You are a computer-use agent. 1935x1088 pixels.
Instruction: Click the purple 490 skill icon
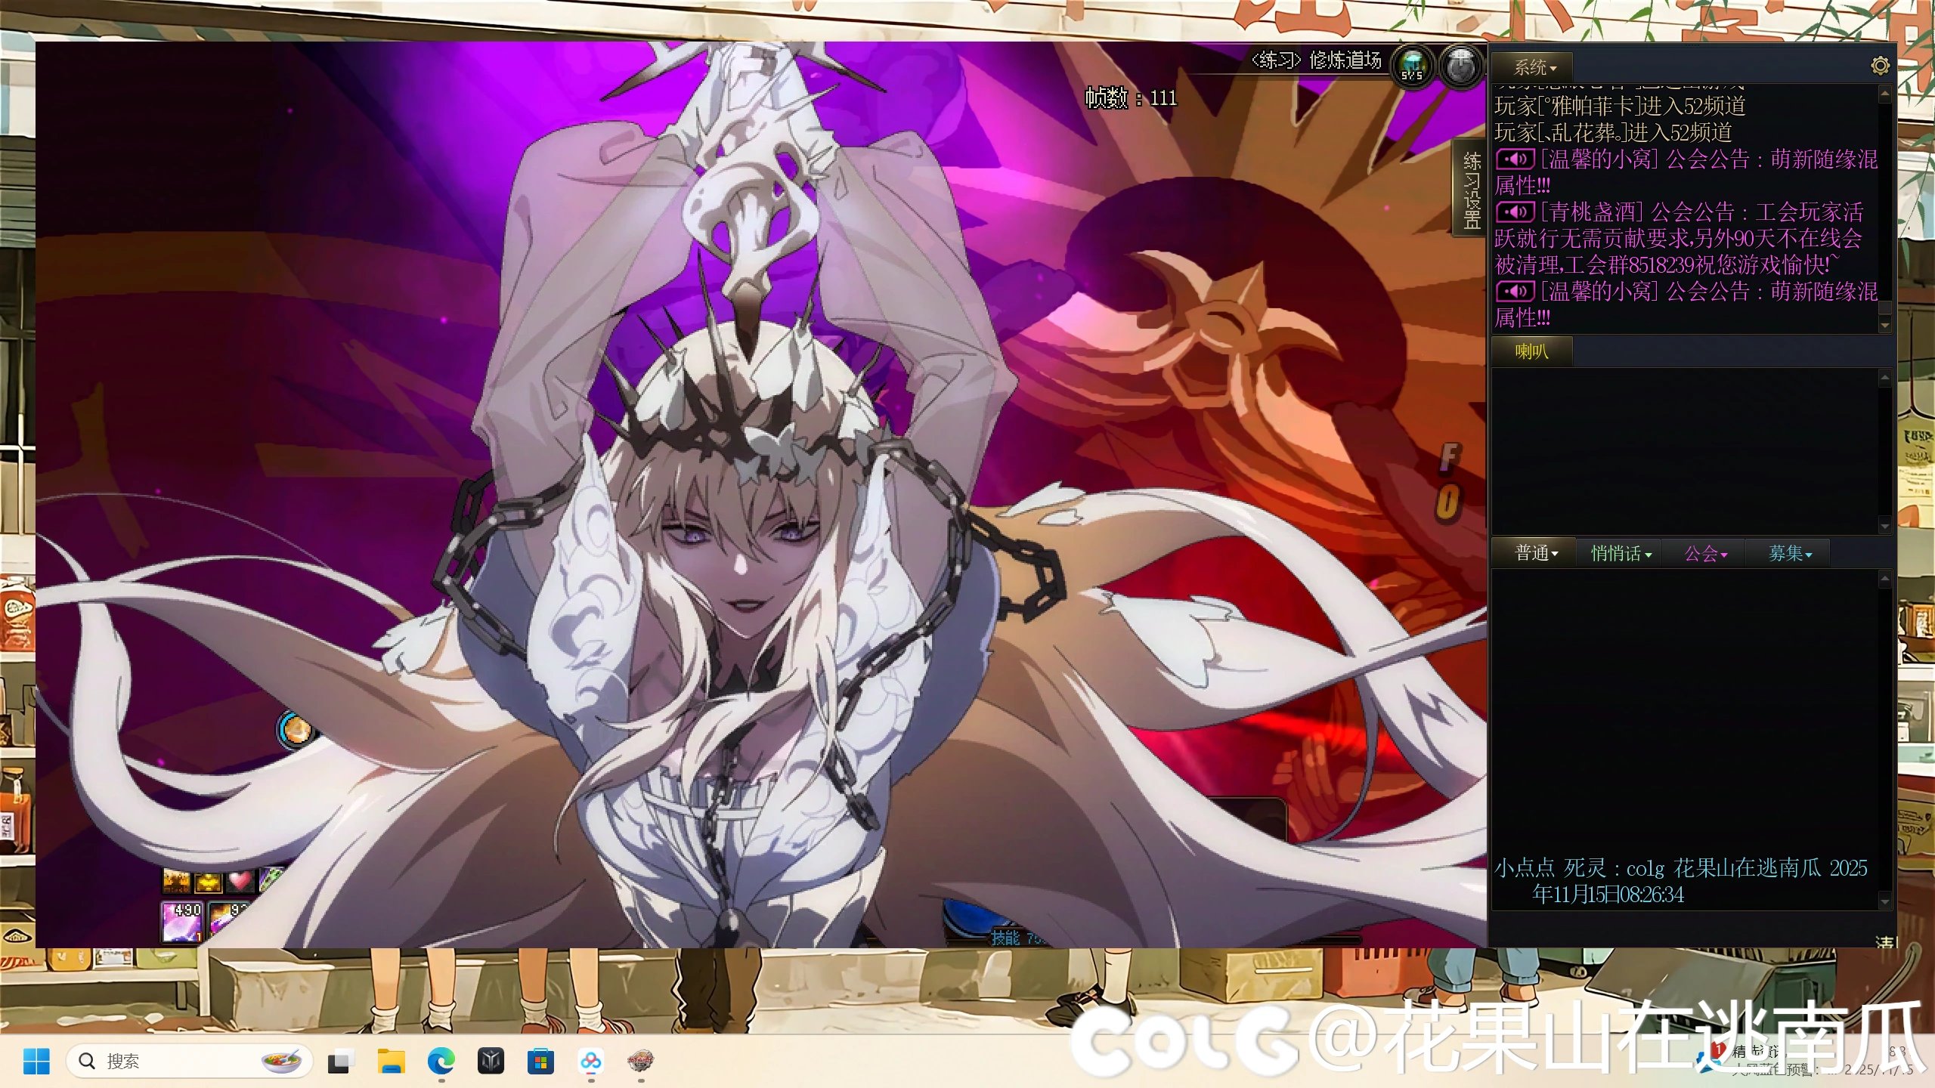tap(182, 922)
